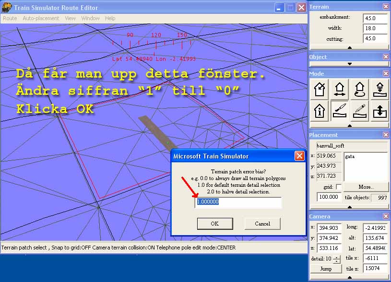Select the terrain paint pencil tool icon

pyautogui.click(x=360, y=111)
